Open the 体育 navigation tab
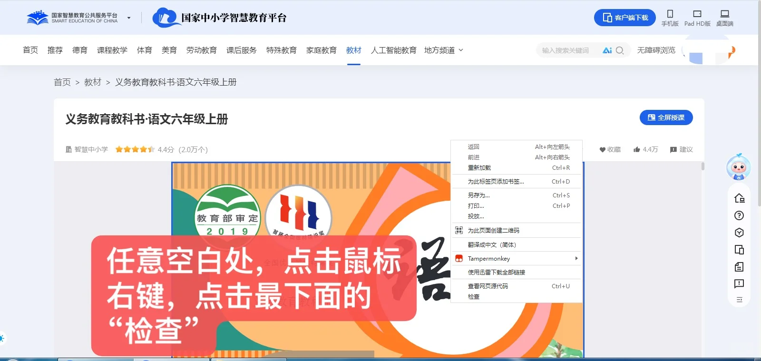The height and width of the screenshot is (361, 761). pyautogui.click(x=145, y=50)
